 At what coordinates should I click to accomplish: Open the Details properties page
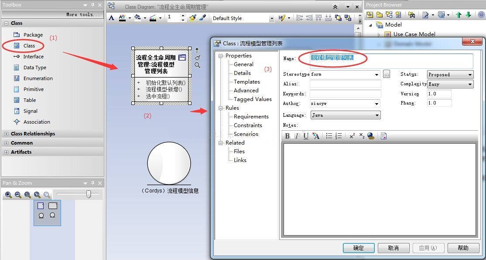pos(242,73)
